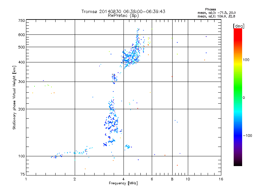260x195 pixels.
Task: Click the black bottom of the phase colorbar
Action: pos(238,164)
